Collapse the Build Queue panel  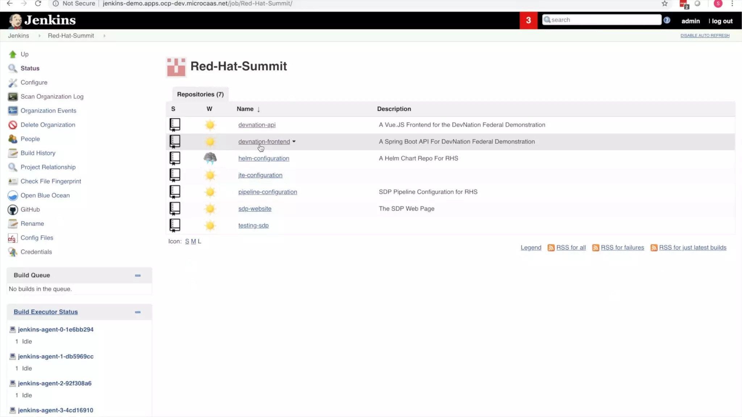tap(138, 275)
